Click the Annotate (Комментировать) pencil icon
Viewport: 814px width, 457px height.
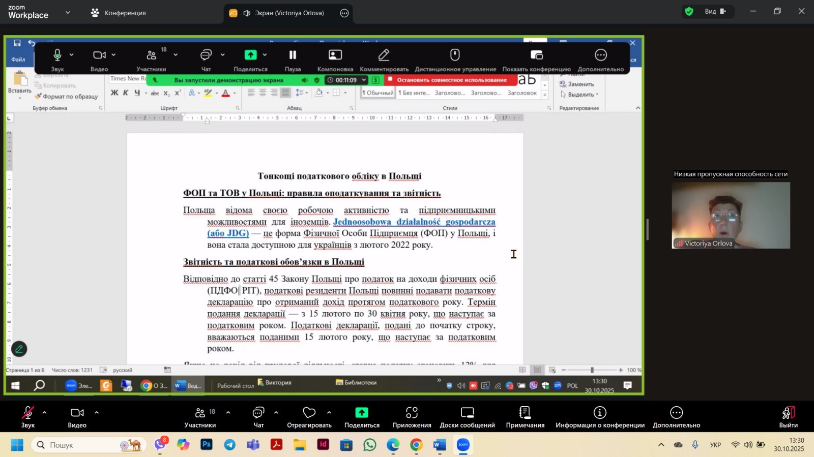tap(384, 55)
